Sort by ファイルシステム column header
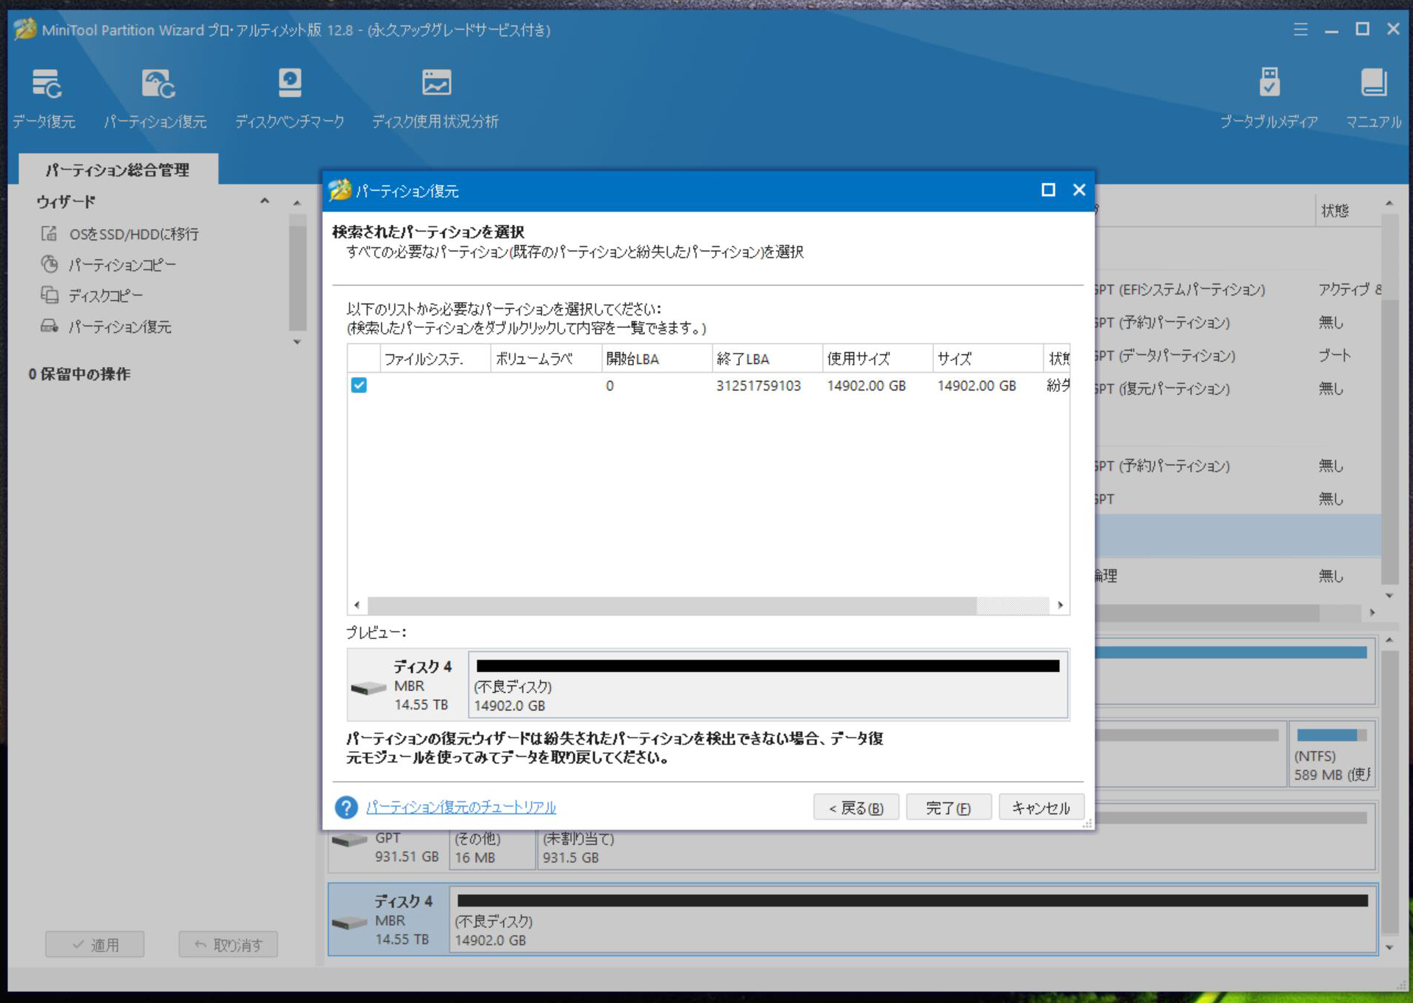 (x=435, y=359)
